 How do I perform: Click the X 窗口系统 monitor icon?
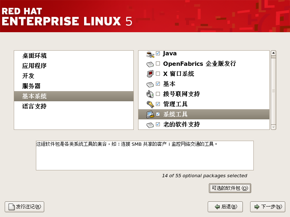tap(150, 74)
